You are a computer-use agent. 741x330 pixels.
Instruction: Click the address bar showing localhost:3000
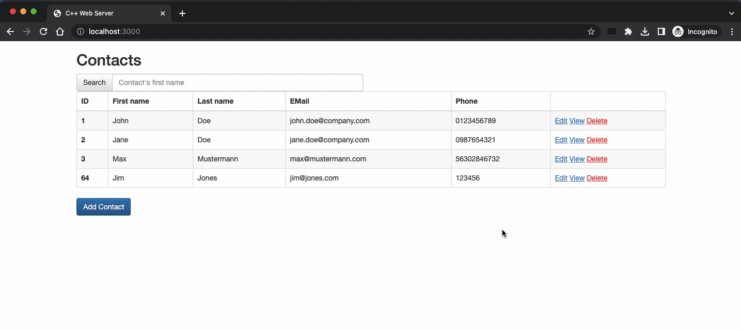[310, 31]
